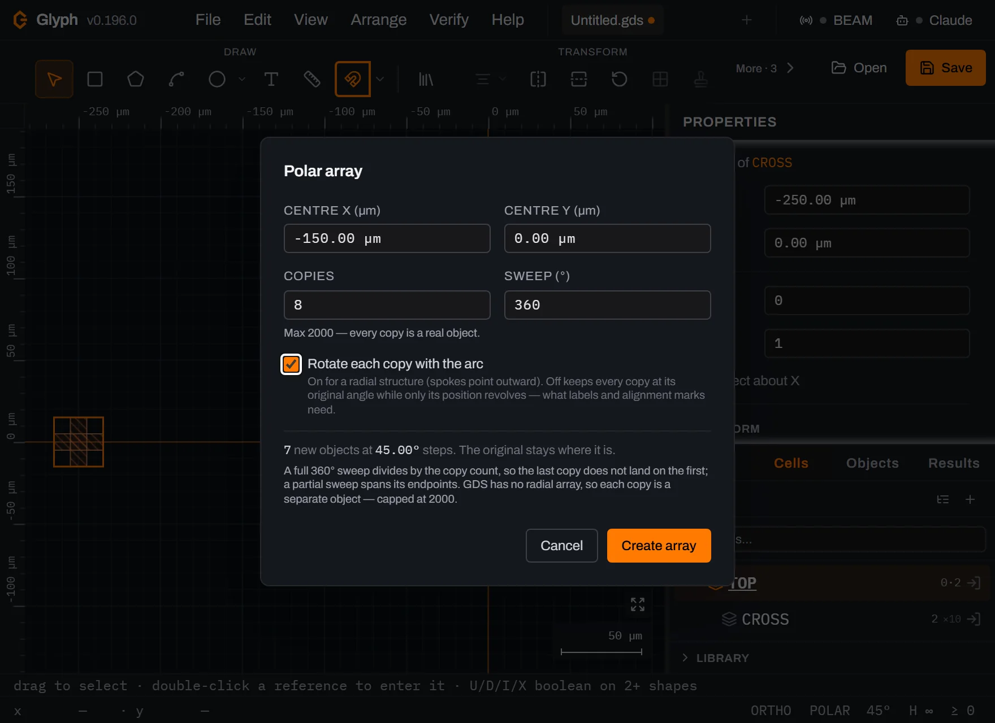
Task: Open the circle tool dropdown arrow
Action: pos(242,79)
